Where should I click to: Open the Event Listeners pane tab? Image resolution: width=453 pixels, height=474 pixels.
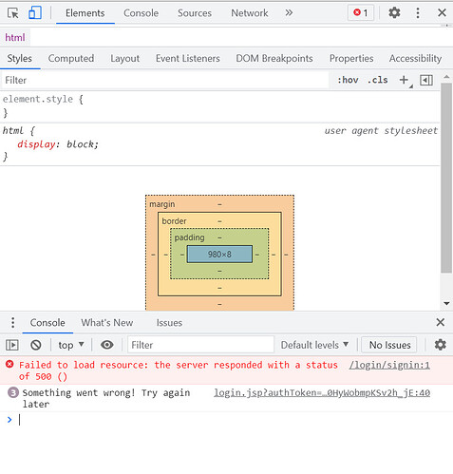(x=188, y=59)
